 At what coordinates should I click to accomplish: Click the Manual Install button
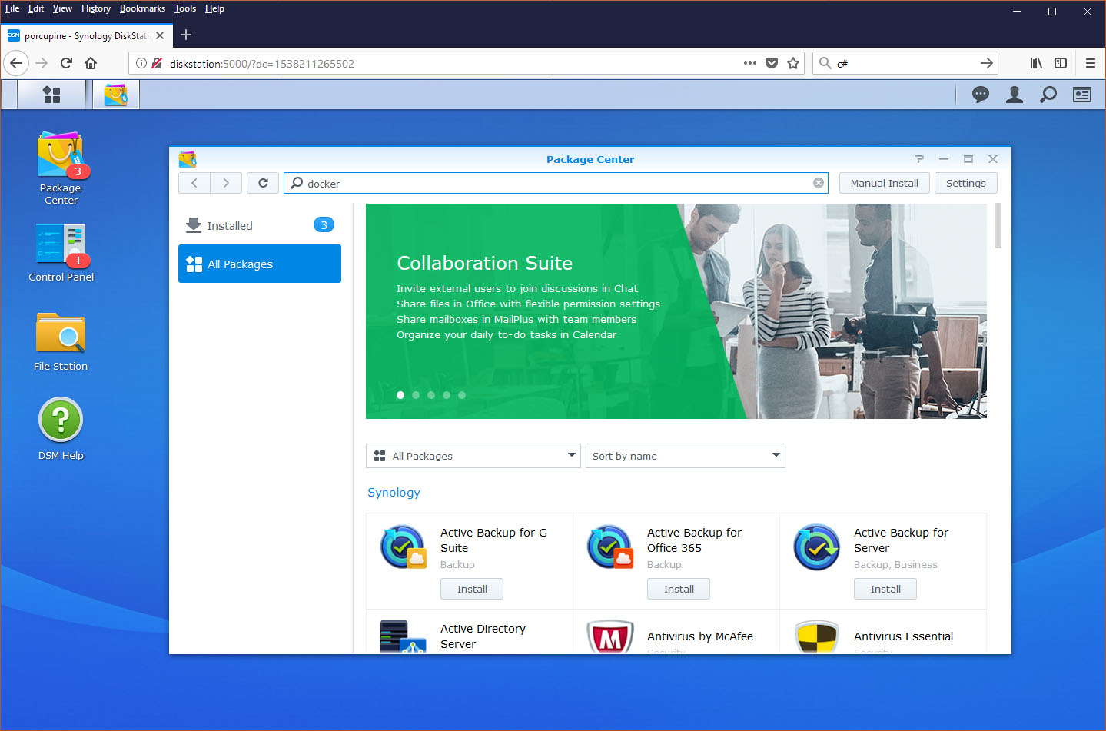[x=885, y=183]
